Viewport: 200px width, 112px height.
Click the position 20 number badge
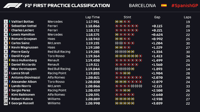tap(6, 103)
